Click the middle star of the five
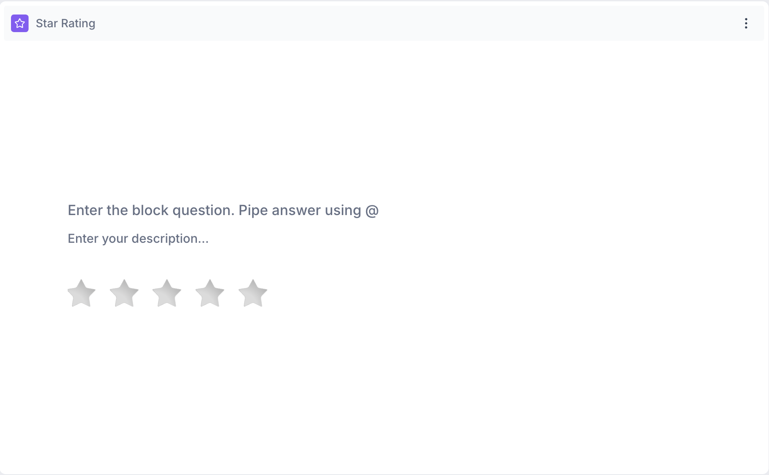This screenshot has height=475, width=769. click(167, 293)
